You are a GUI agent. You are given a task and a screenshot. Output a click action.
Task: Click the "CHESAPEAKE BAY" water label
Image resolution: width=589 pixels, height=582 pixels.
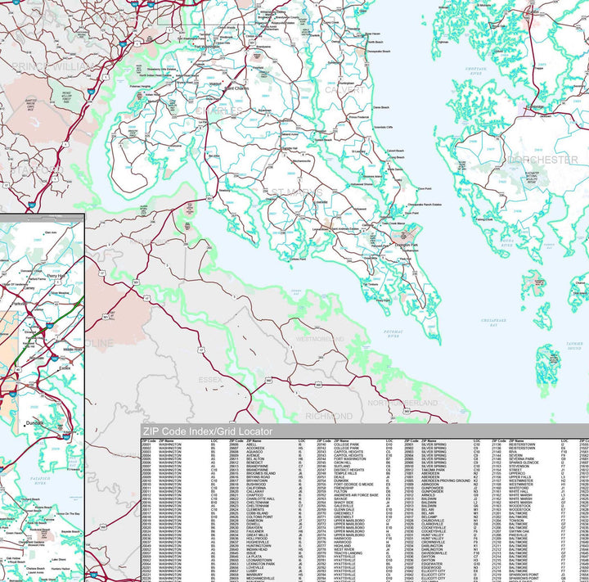tap(493, 323)
